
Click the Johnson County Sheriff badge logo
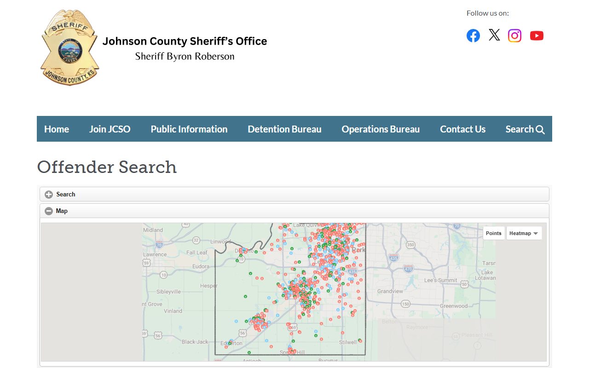point(69,47)
